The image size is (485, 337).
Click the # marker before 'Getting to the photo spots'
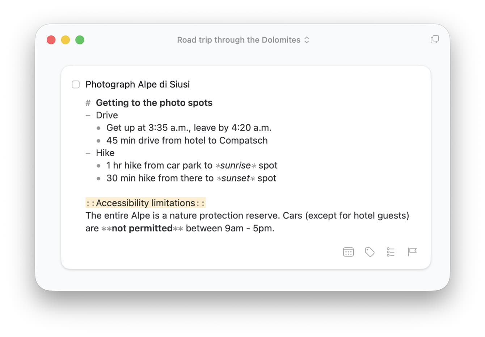[87, 103]
